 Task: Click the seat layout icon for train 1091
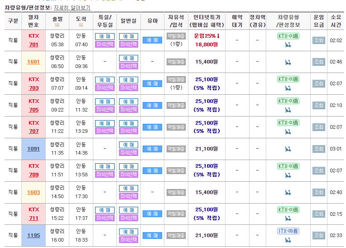point(288,149)
